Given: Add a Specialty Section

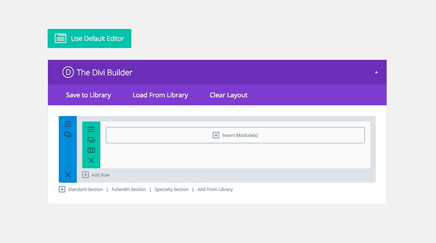Looking at the screenshot, I should [x=172, y=190].
